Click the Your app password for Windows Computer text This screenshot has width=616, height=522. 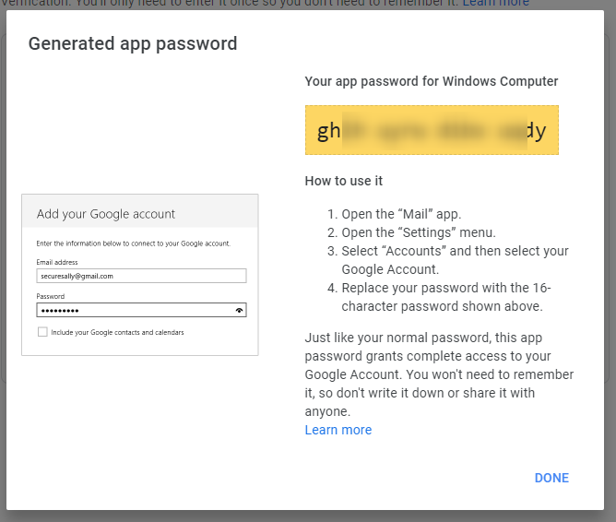[x=431, y=81]
